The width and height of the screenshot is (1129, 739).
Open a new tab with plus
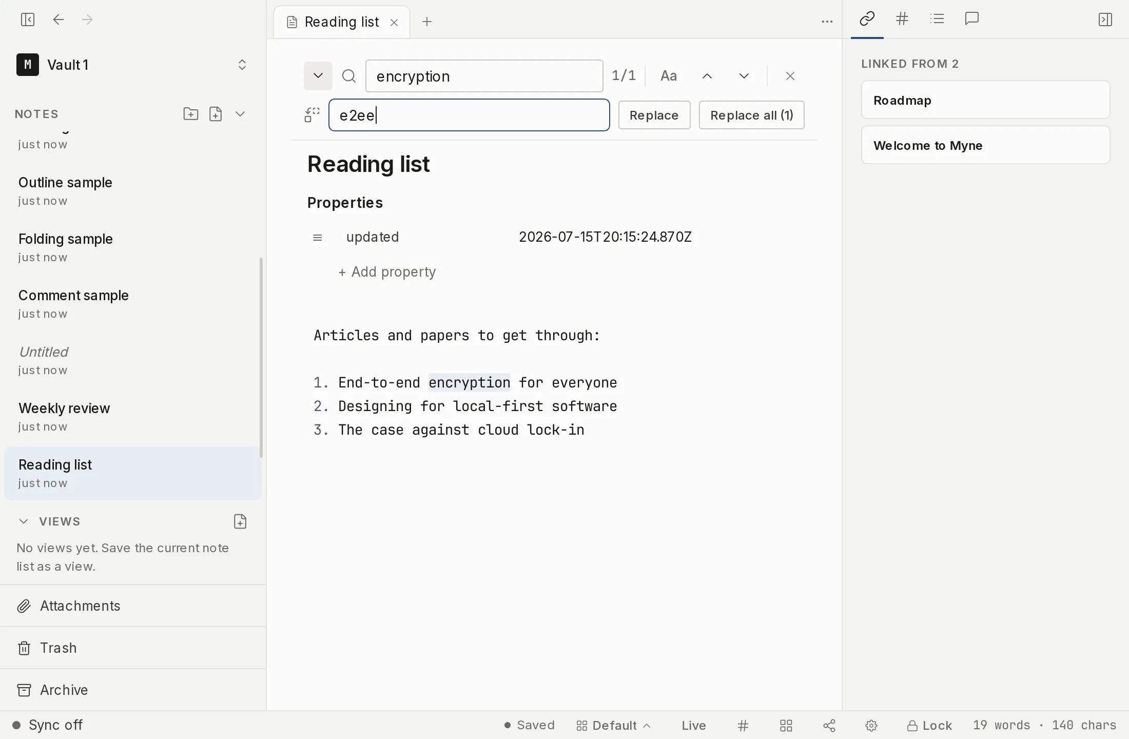[427, 22]
